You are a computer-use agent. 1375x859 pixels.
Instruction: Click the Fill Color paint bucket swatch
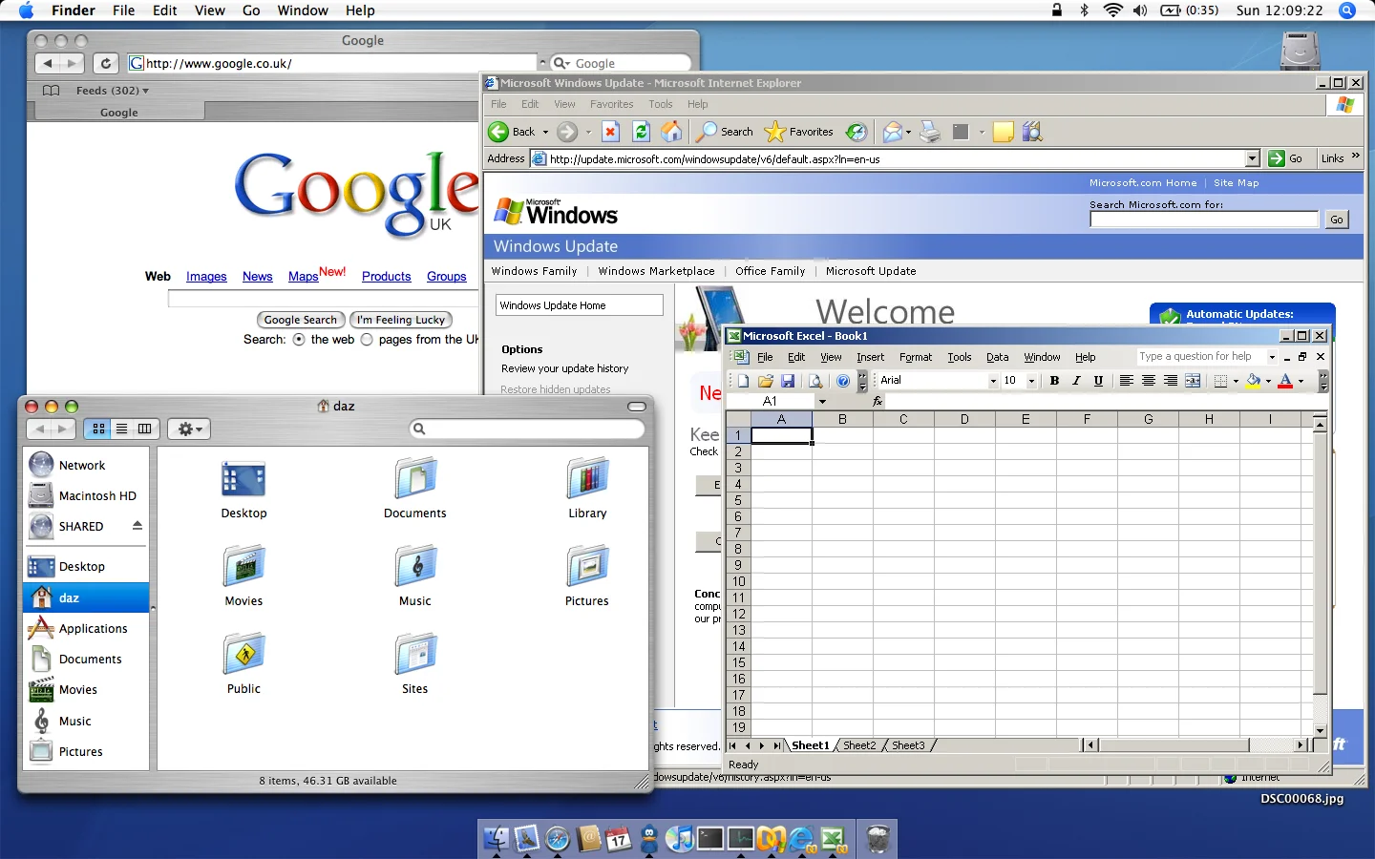click(1253, 381)
